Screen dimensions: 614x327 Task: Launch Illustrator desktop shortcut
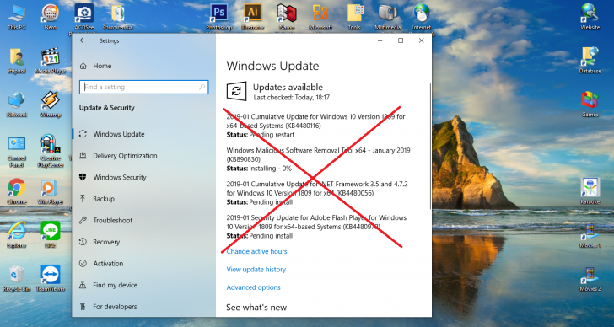252,17
